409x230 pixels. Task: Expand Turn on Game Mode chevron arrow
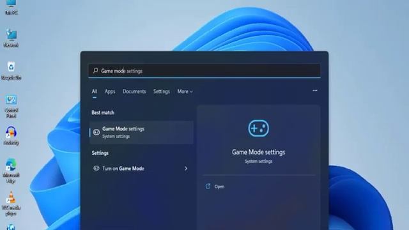[x=186, y=169]
